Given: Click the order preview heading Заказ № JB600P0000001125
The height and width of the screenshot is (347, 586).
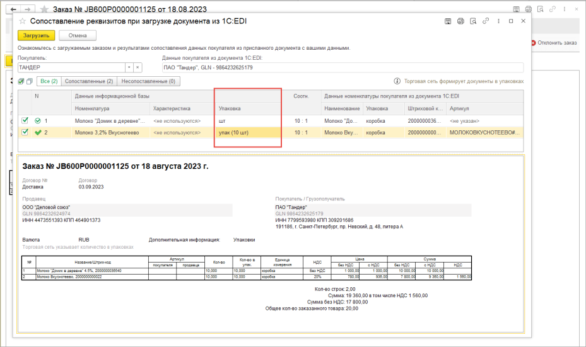Looking at the screenshot, I should pos(115,166).
